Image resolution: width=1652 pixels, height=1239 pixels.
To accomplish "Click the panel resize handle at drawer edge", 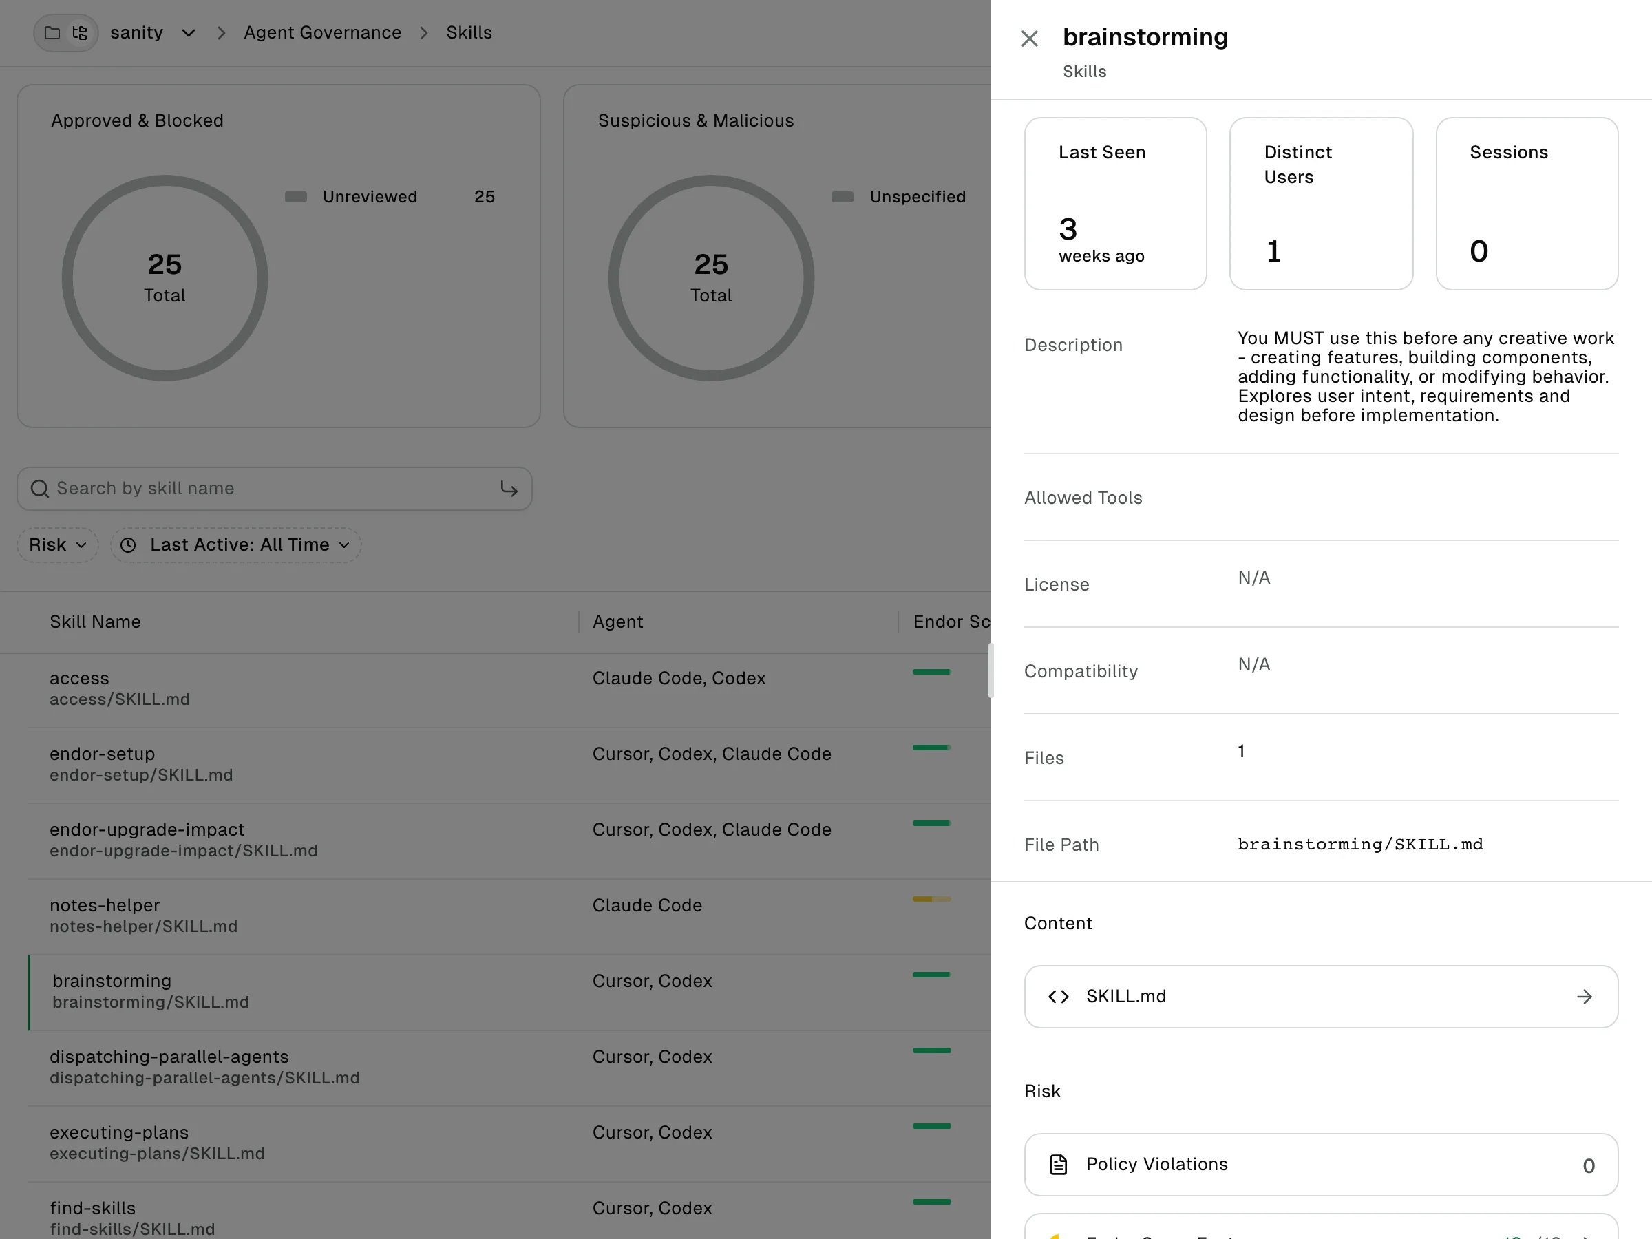I will 991,670.
